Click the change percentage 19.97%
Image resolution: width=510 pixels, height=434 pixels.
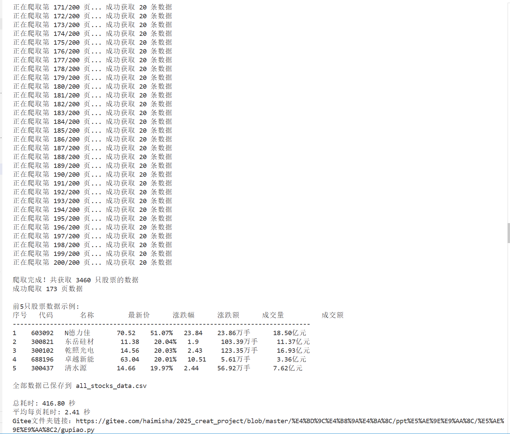(x=161, y=368)
